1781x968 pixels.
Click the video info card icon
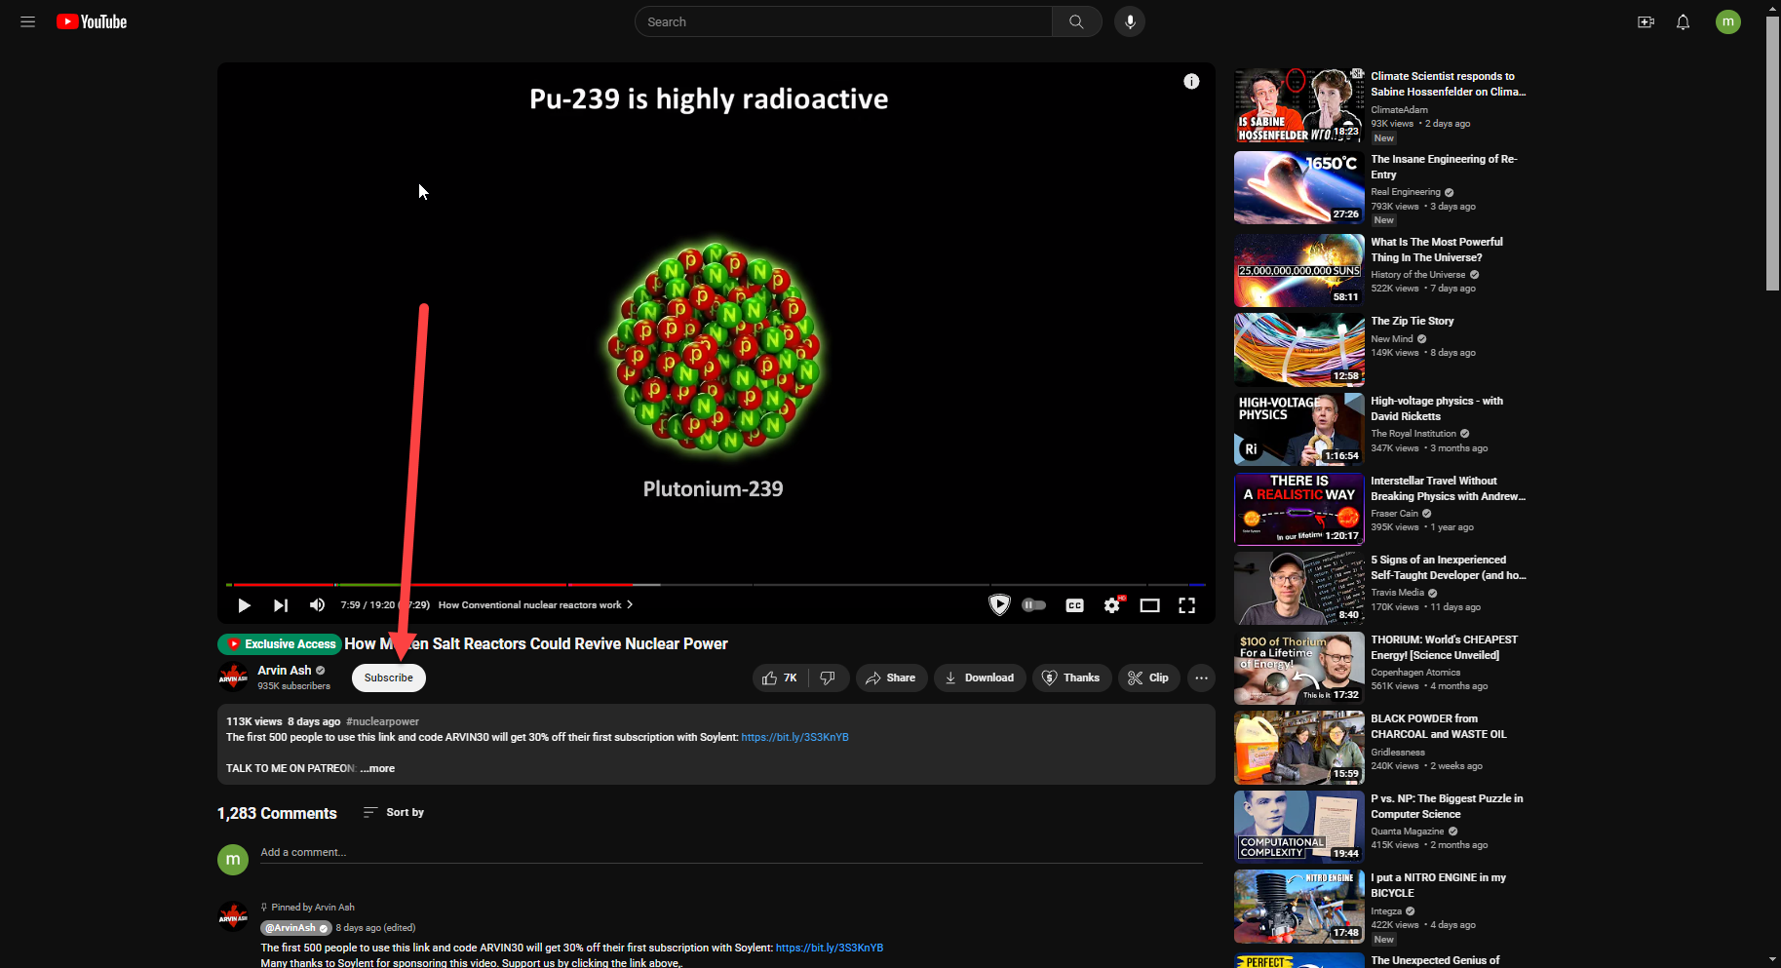(x=1191, y=82)
